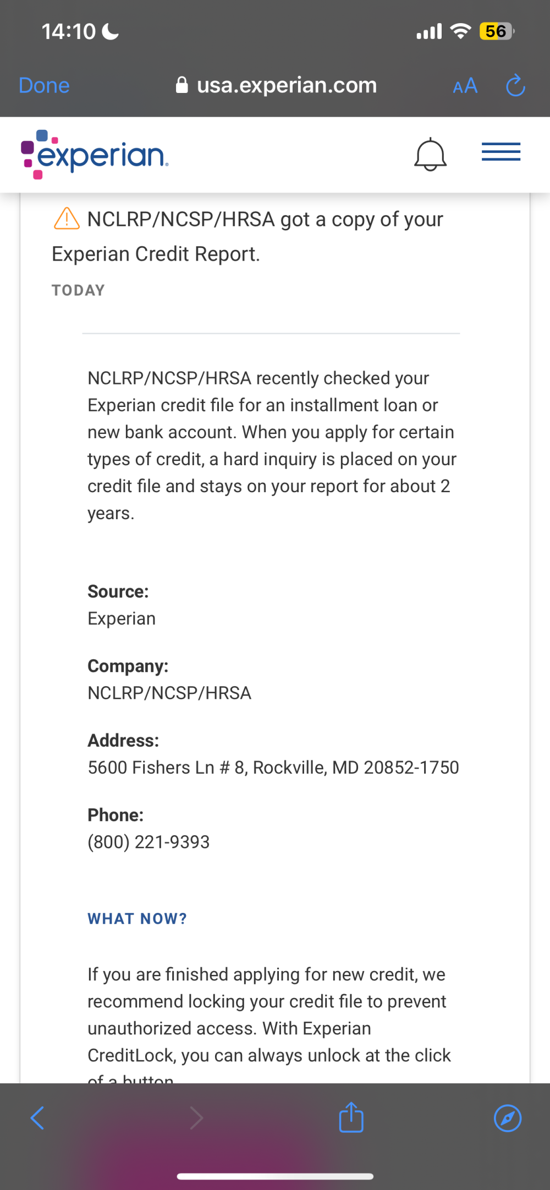This screenshot has width=550, height=1190.
Task: Open the share sheet icon
Action: (x=351, y=1117)
